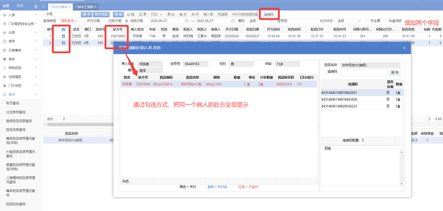Image resolution: width=443 pixels, height=211 pixels.
Task: Open 过往库存查询 in the sidebar
Action: tap(16, 112)
